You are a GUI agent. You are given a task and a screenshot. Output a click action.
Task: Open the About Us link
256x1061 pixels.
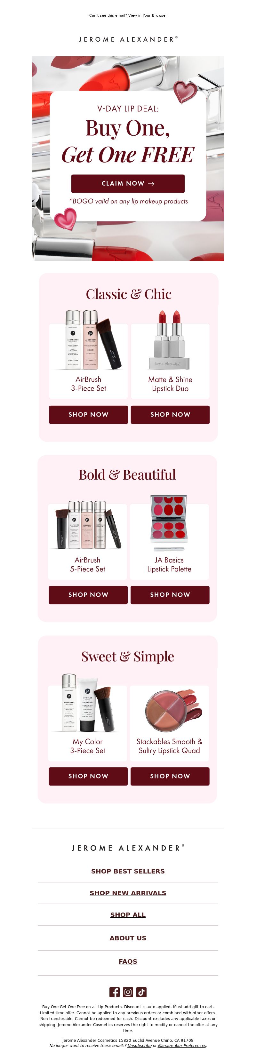(x=128, y=938)
